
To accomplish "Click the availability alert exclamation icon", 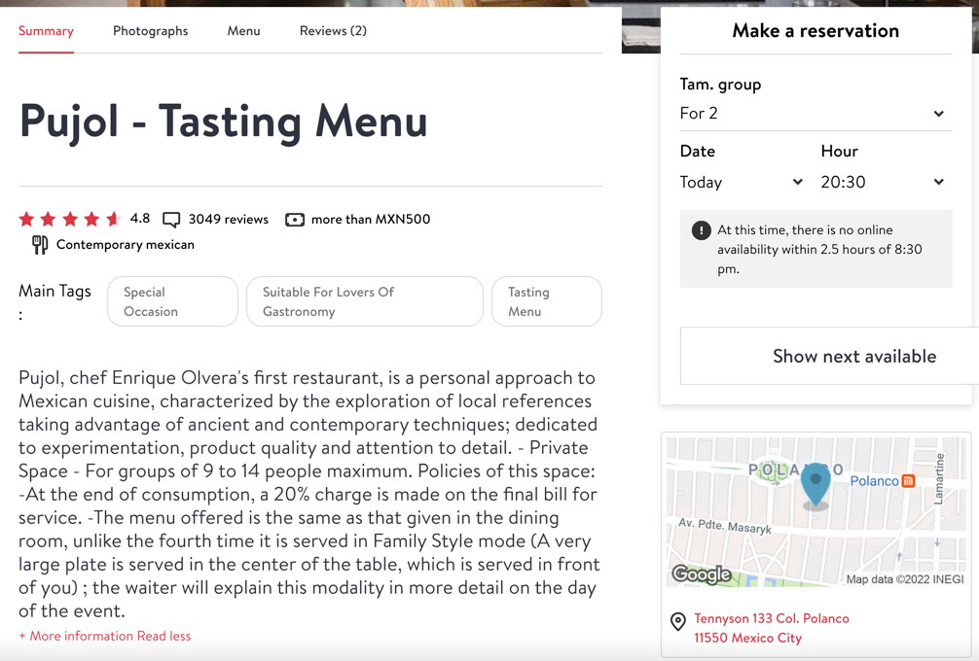I will click(701, 230).
